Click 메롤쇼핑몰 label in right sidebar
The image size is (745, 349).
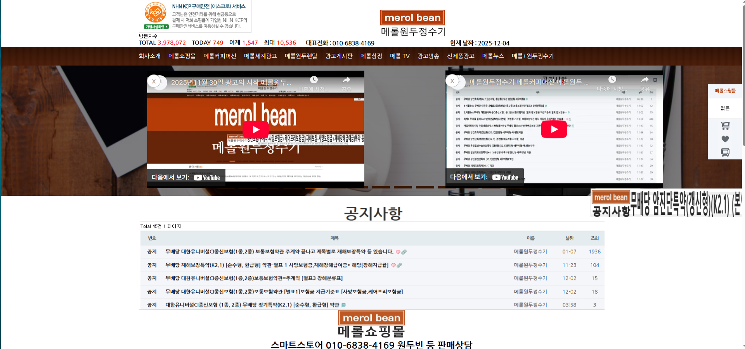[x=725, y=91]
